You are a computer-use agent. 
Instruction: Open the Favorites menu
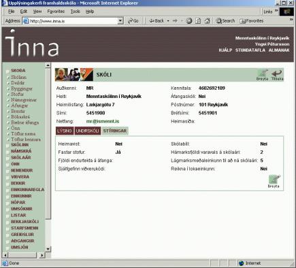tap(56, 12)
